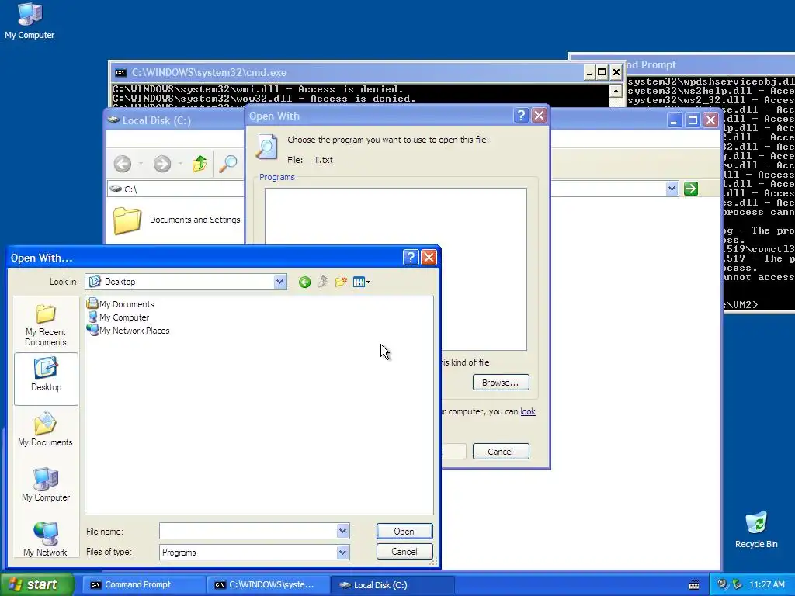Click the File name input field
This screenshot has height=596, width=795.
[x=248, y=531]
